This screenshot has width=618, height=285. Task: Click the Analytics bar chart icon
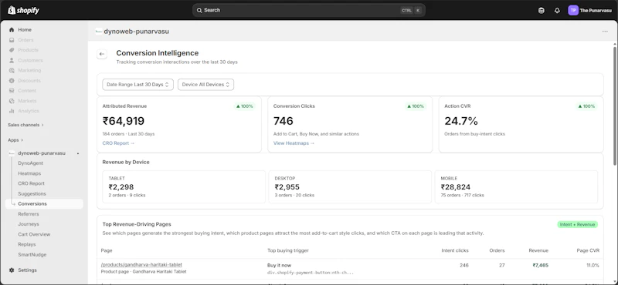pos(12,111)
